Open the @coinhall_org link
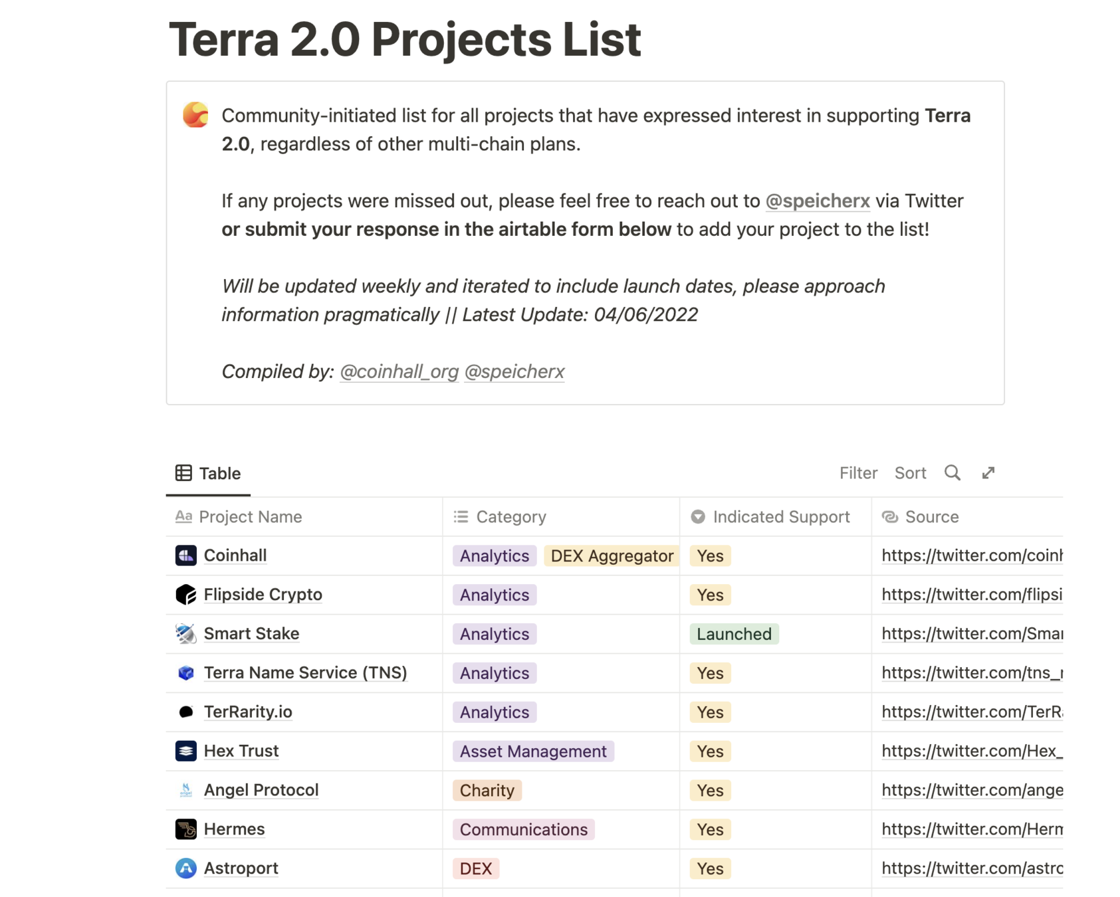Screen dimensions: 1120x897 [399, 371]
